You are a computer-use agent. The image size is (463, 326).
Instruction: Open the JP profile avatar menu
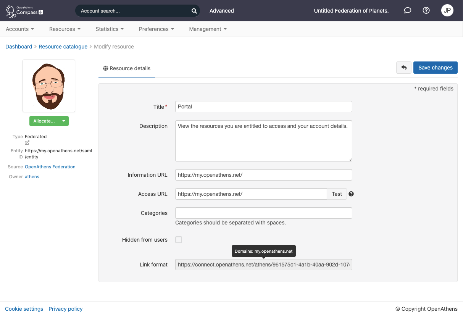coord(447,10)
